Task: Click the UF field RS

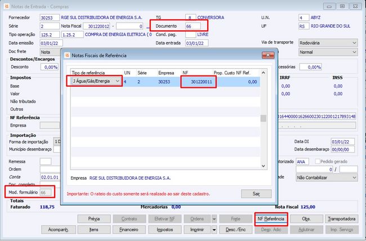Action: (303, 26)
